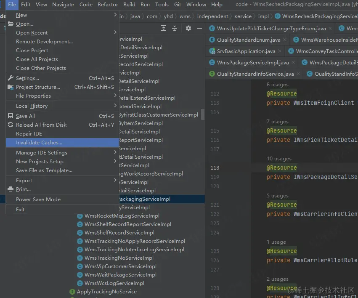
Task: Click the SrvBasicApplication.java run class icon
Action: tap(212, 51)
